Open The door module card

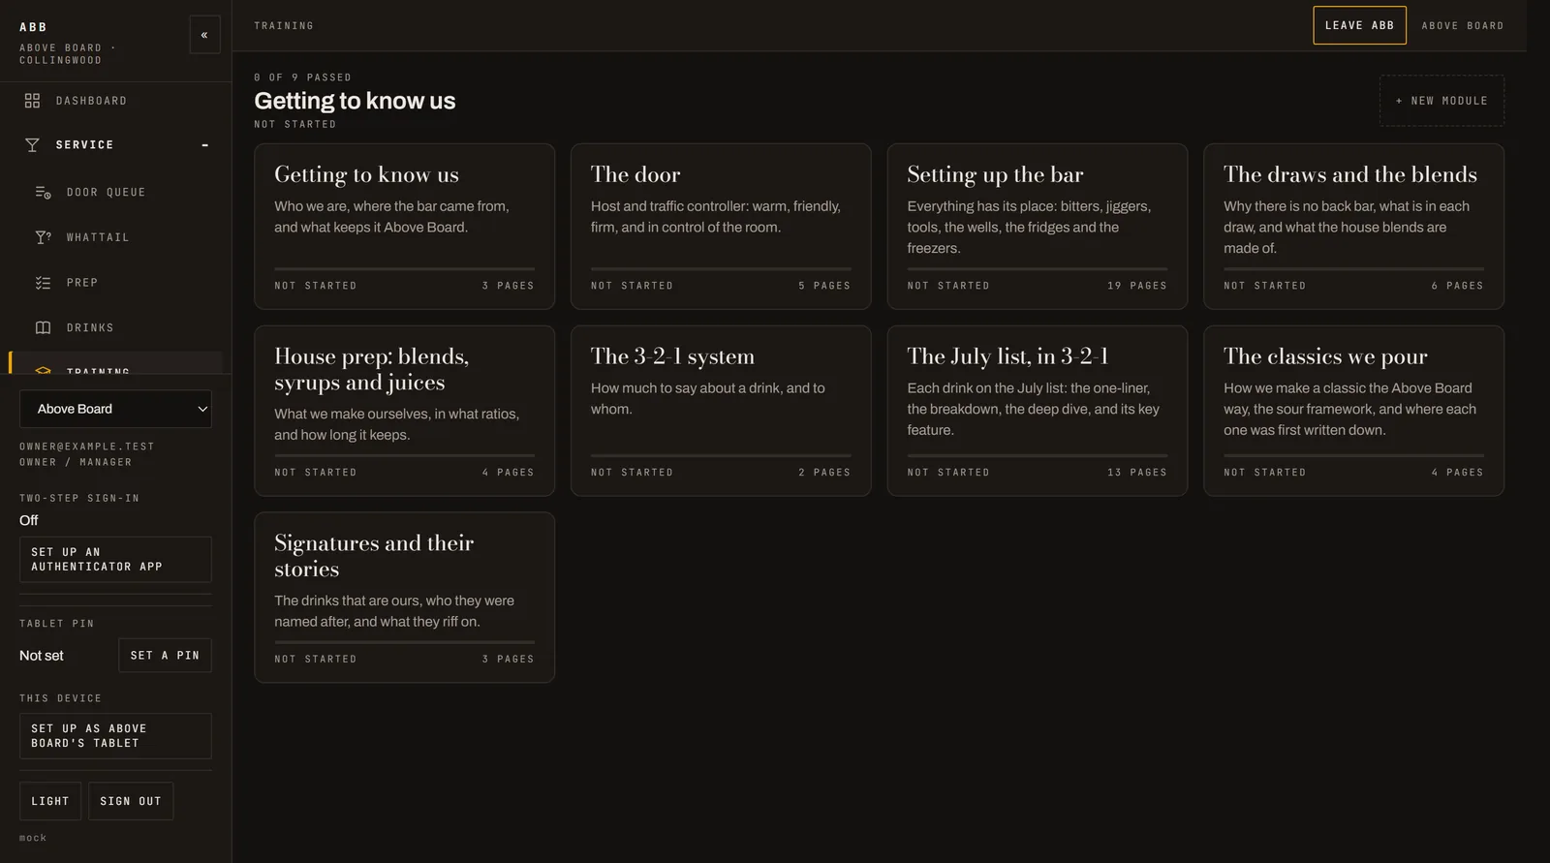721,227
